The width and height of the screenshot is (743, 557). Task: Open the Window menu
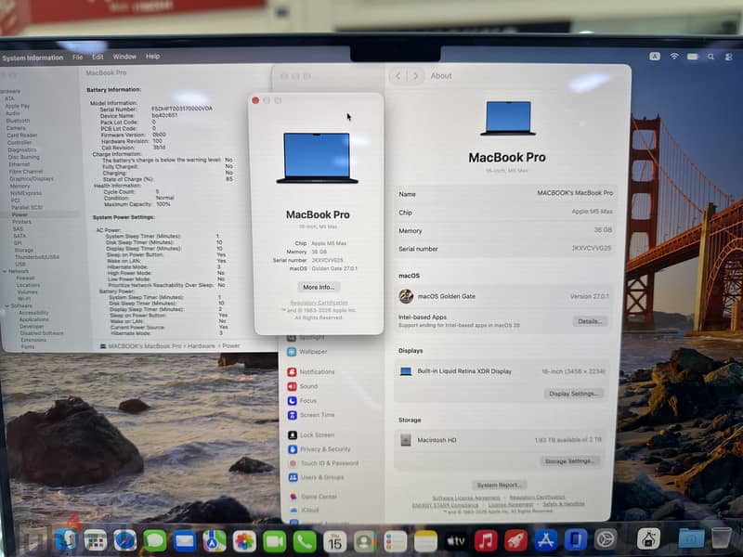coord(124,57)
